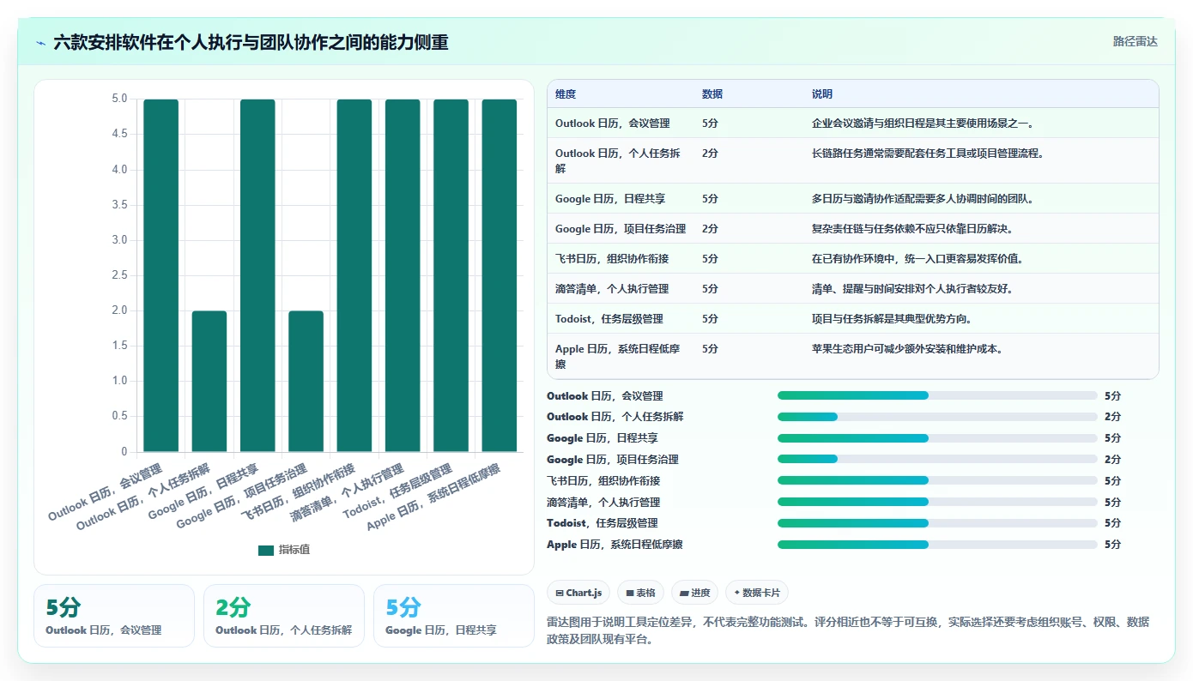Click the Outlook 日历，会议管理 bar in chart
This screenshot has height=681, width=1193.
(161, 275)
